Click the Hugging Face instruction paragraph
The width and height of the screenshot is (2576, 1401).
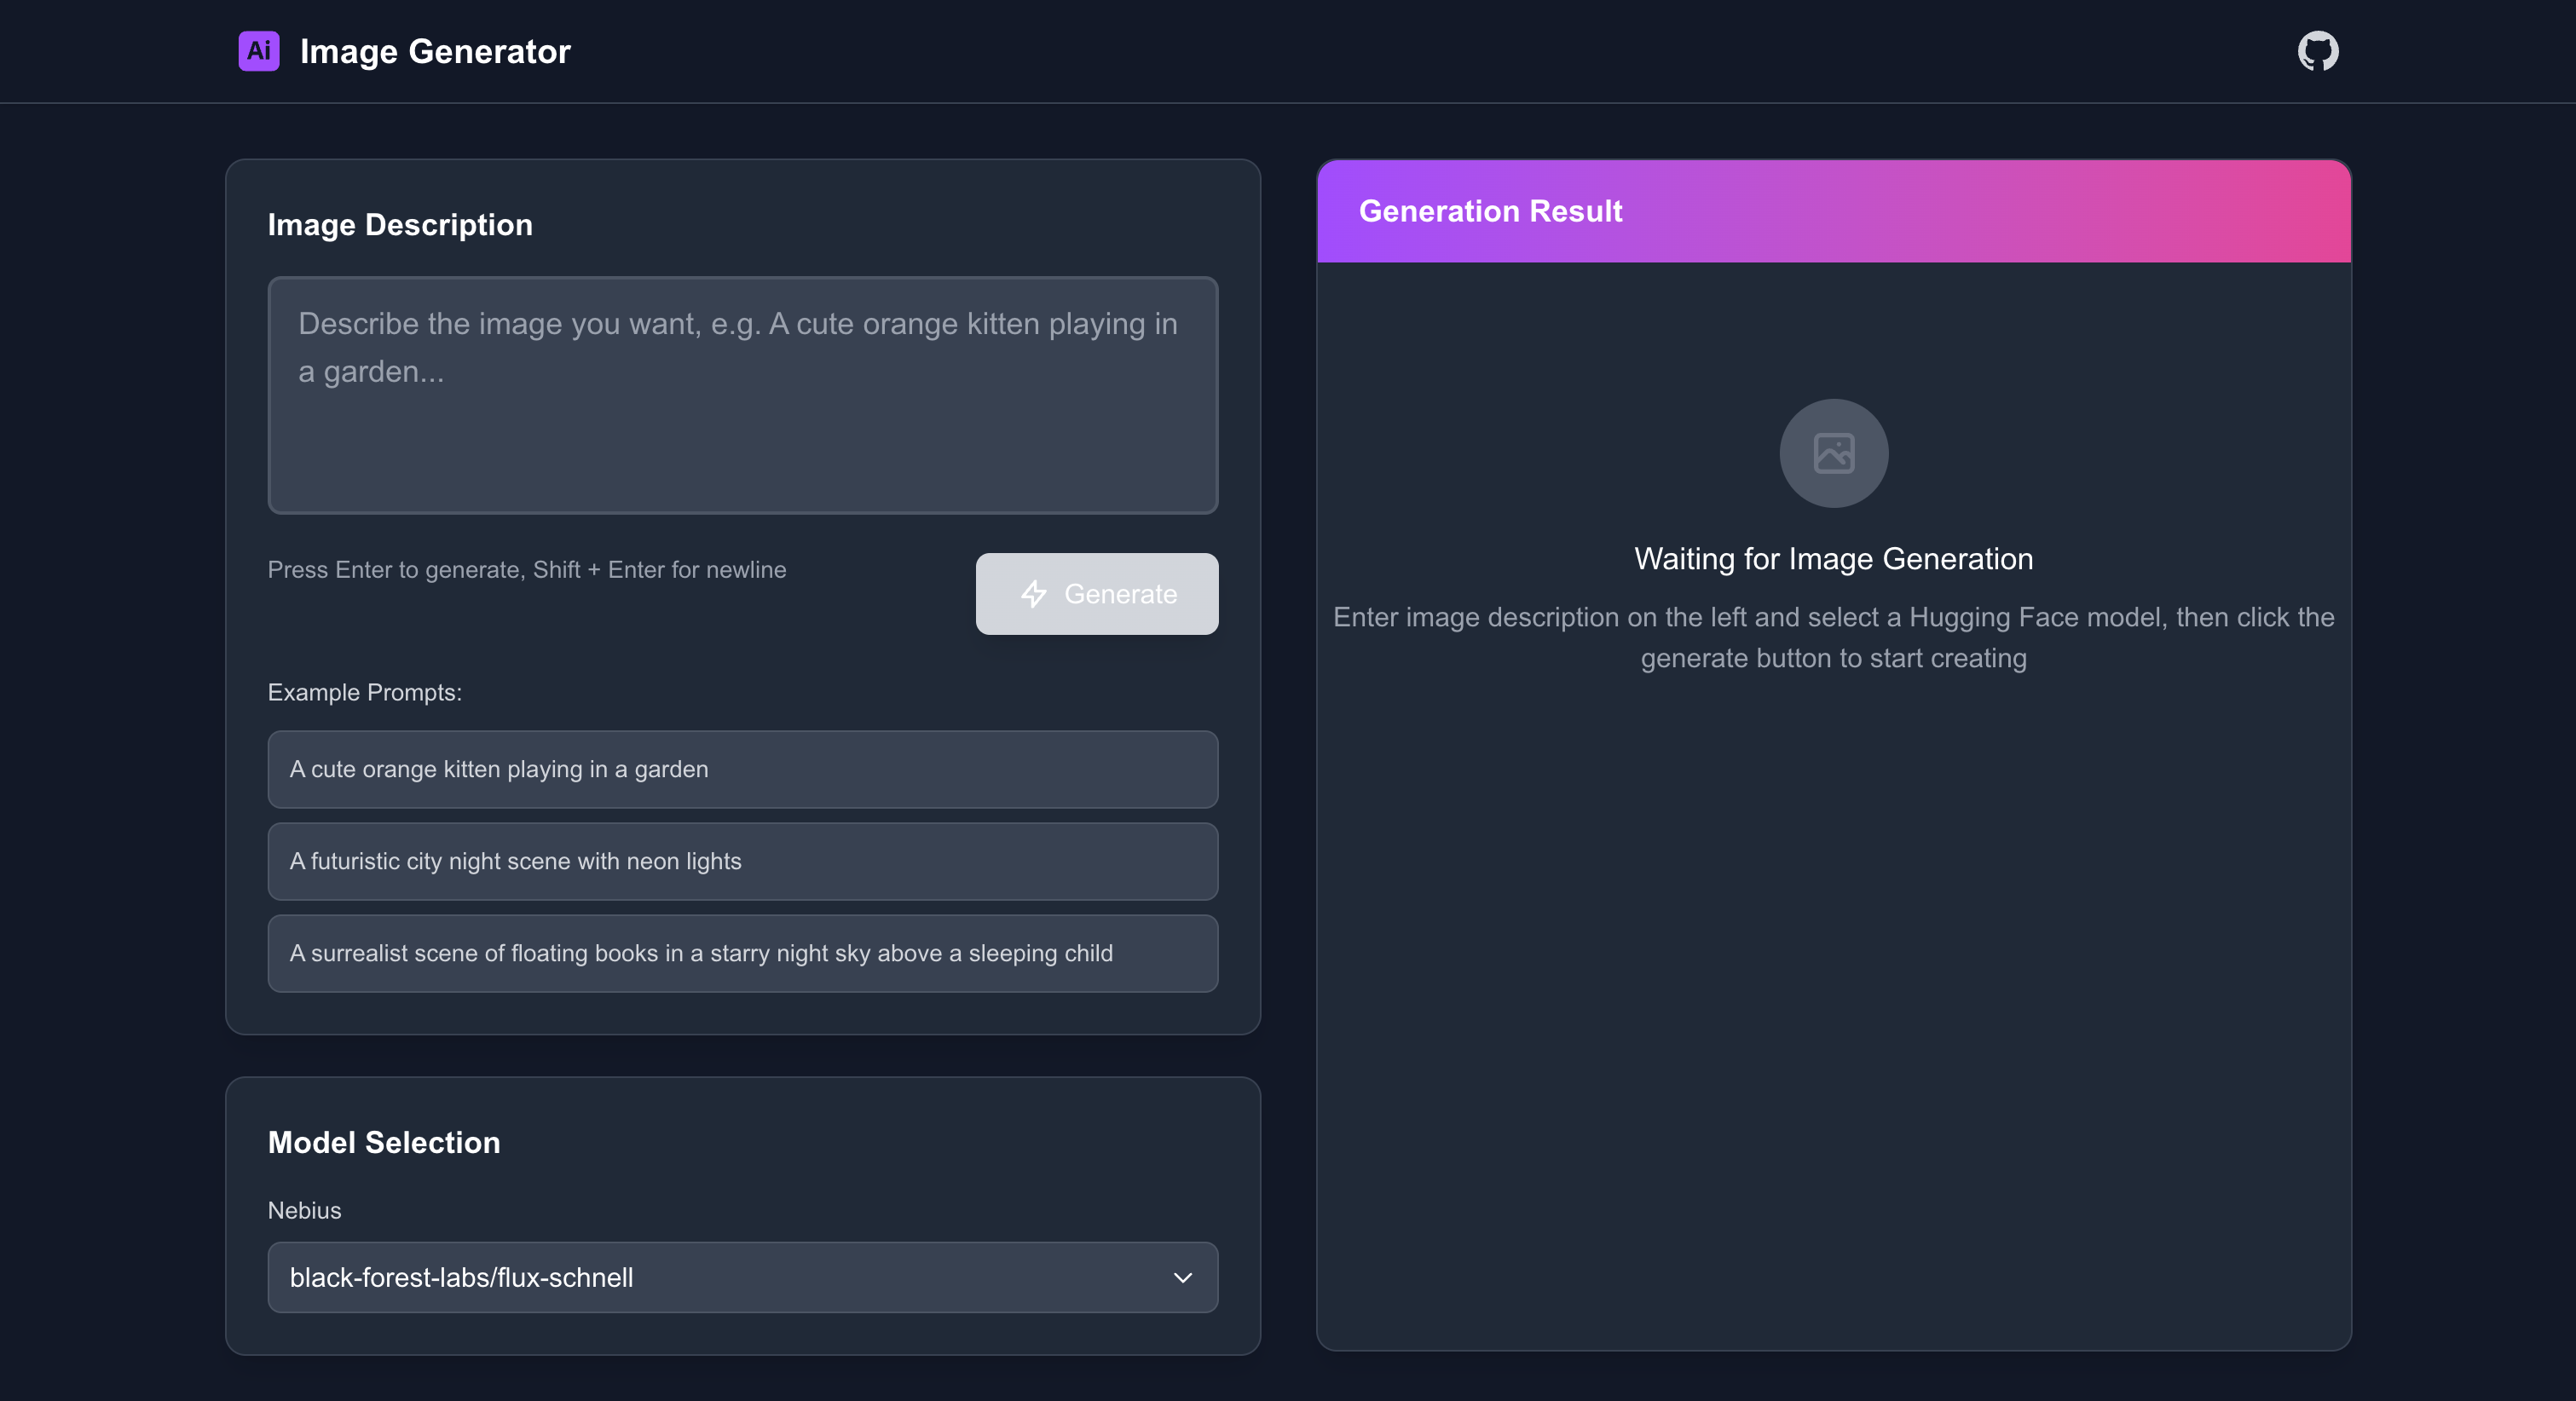1833,637
